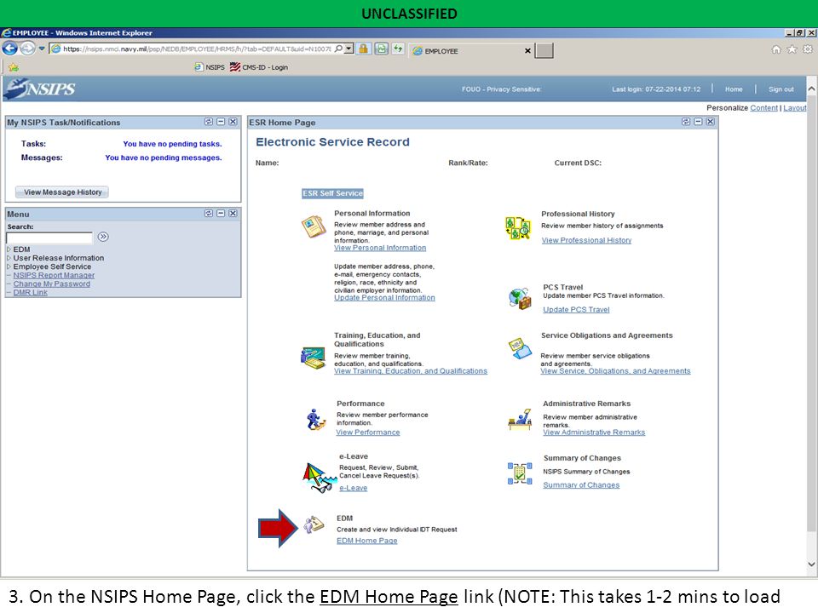Click the Service Obligations icon
The image size is (818, 613).
point(520,348)
